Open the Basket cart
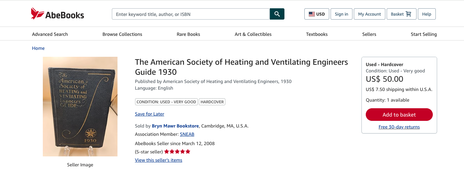The height and width of the screenshot is (171, 464). coord(401,14)
